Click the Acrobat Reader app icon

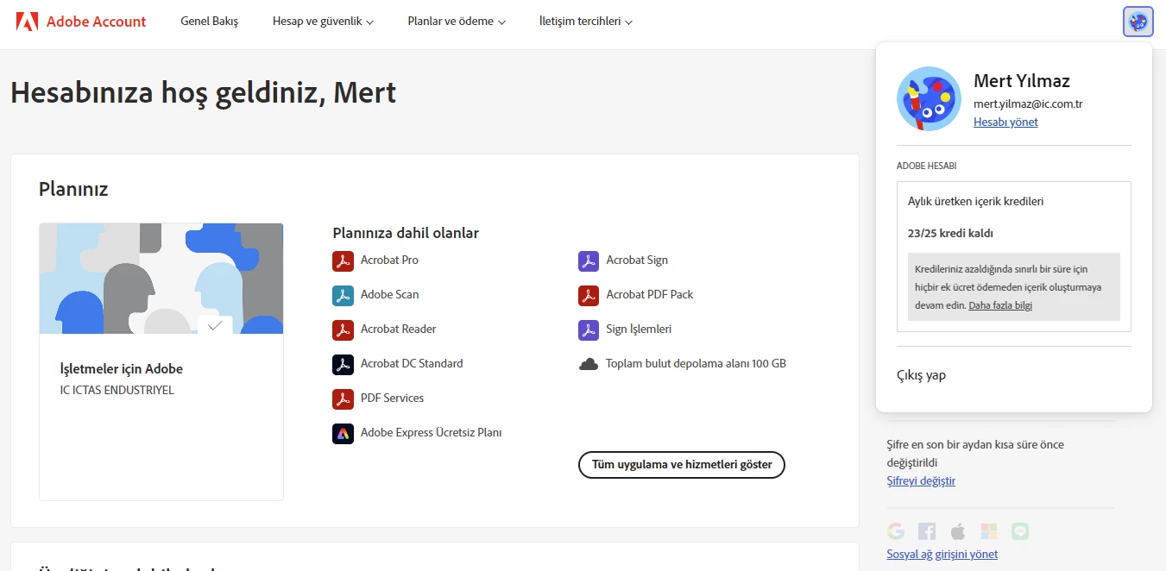tap(343, 329)
